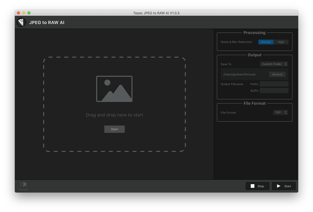Open the File Format TIFF dropdown

pyautogui.click(x=281, y=112)
